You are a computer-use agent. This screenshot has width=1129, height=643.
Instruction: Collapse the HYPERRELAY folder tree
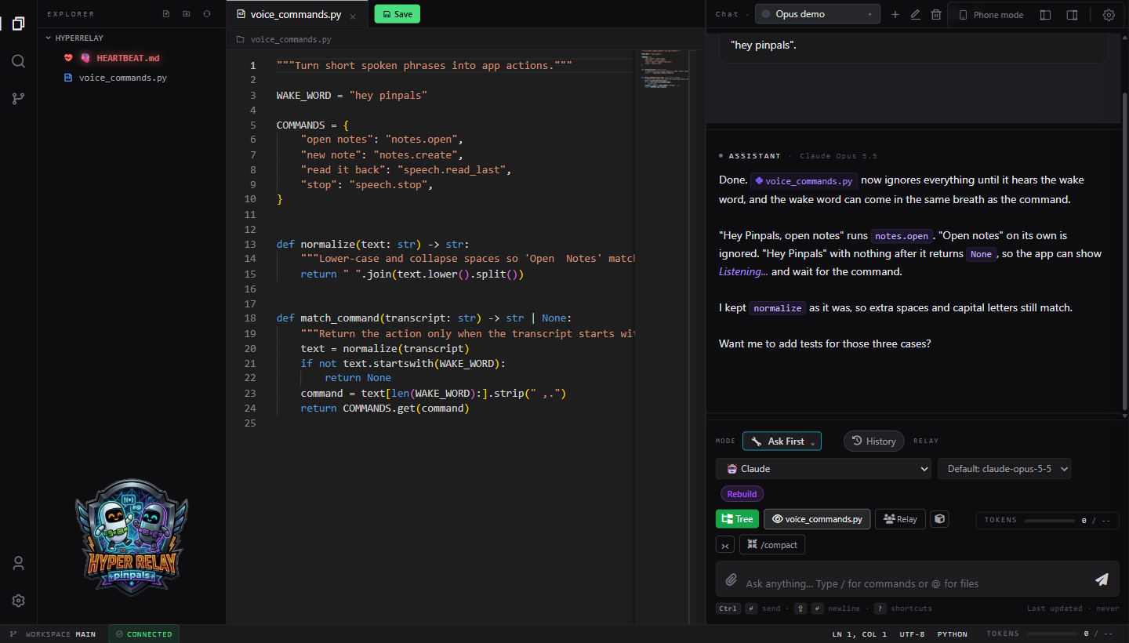(74, 38)
